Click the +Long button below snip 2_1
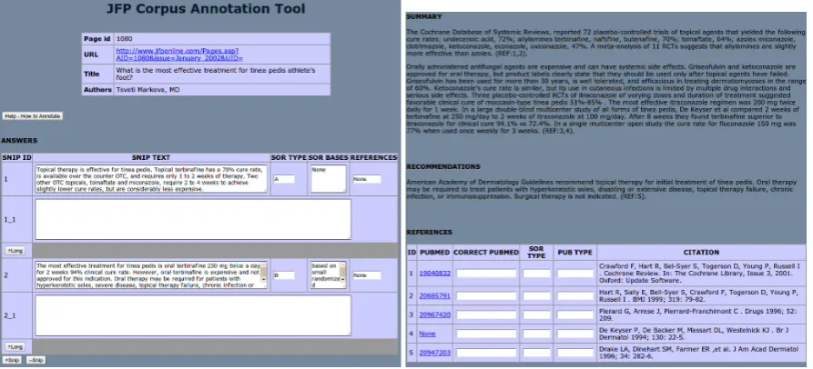 15,347
